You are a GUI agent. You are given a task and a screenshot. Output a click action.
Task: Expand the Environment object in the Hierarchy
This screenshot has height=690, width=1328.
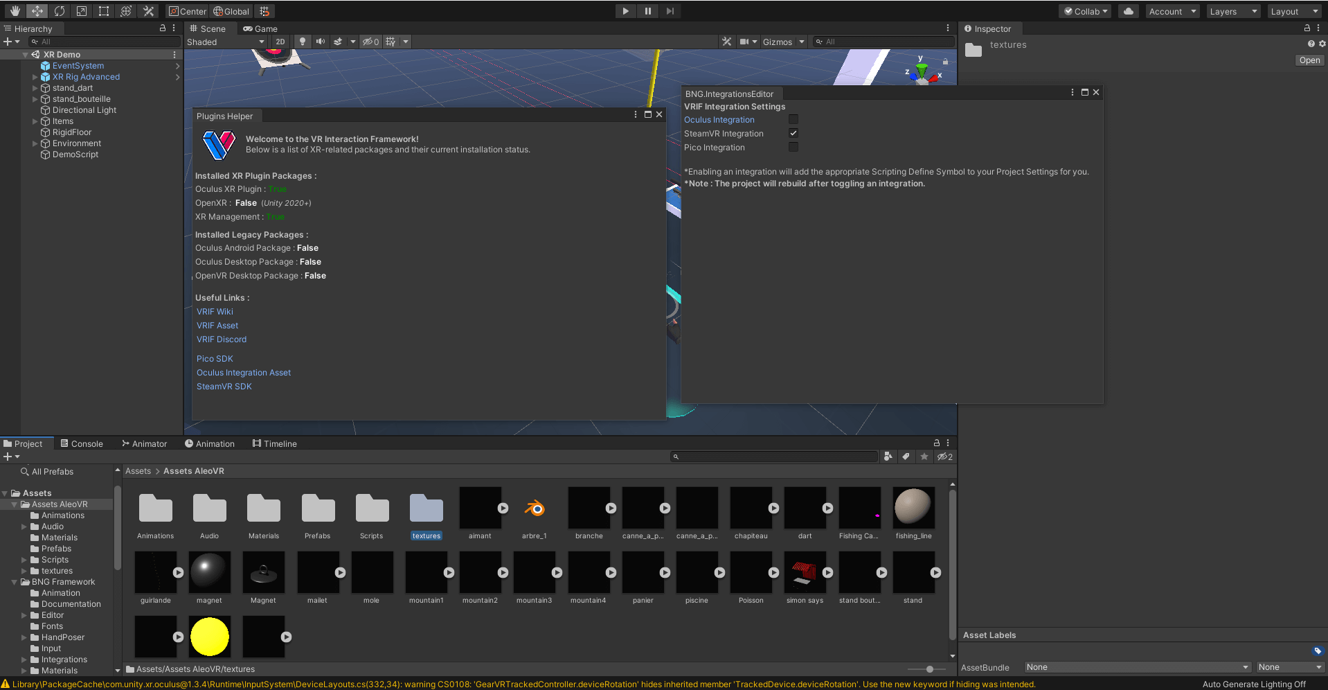[35, 143]
